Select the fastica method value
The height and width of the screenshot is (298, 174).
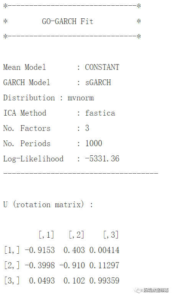(100, 113)
